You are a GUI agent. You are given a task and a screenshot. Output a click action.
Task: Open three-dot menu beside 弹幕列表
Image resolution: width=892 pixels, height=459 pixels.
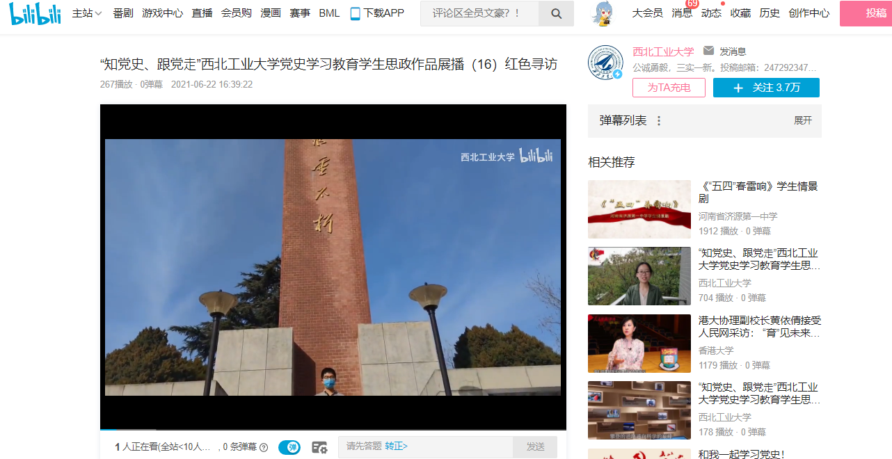point(659,121)
